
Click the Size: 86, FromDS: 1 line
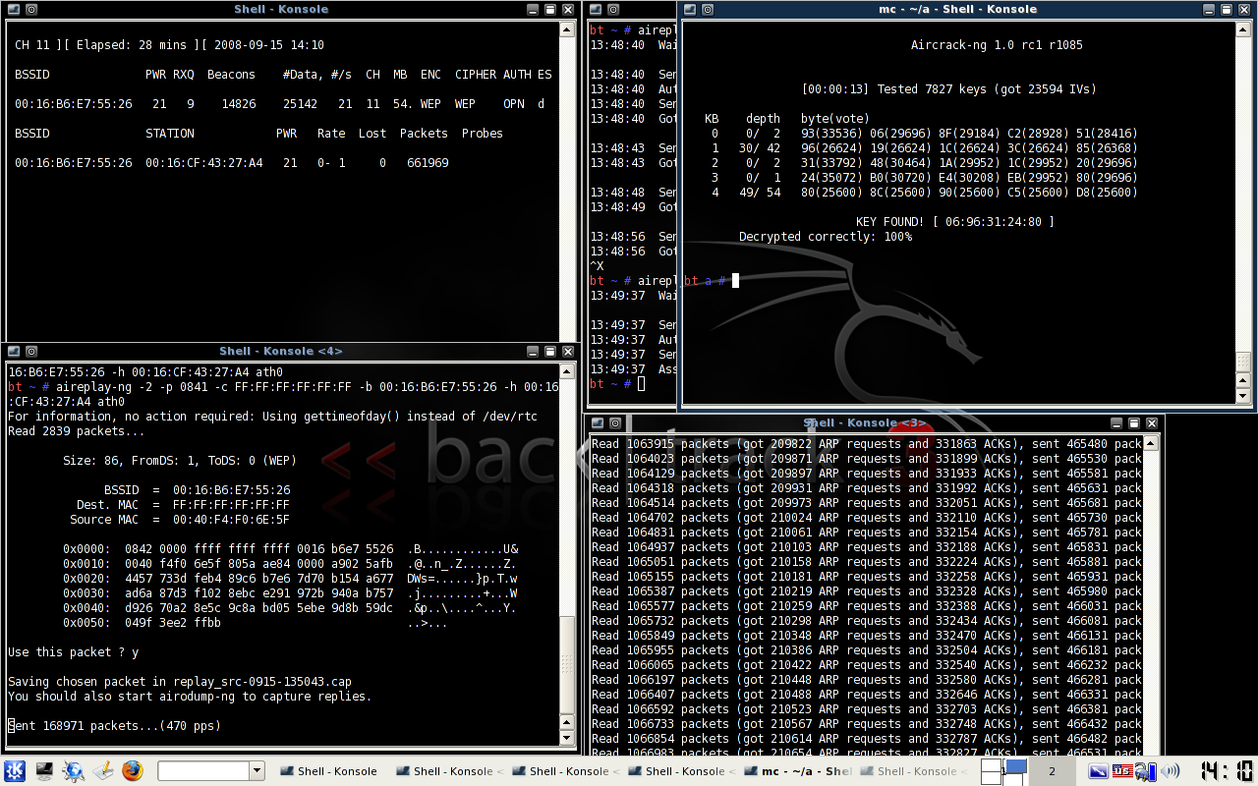[180, 461]
